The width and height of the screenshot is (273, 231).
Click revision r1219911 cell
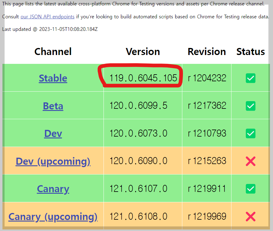click(x=207, y=189)
